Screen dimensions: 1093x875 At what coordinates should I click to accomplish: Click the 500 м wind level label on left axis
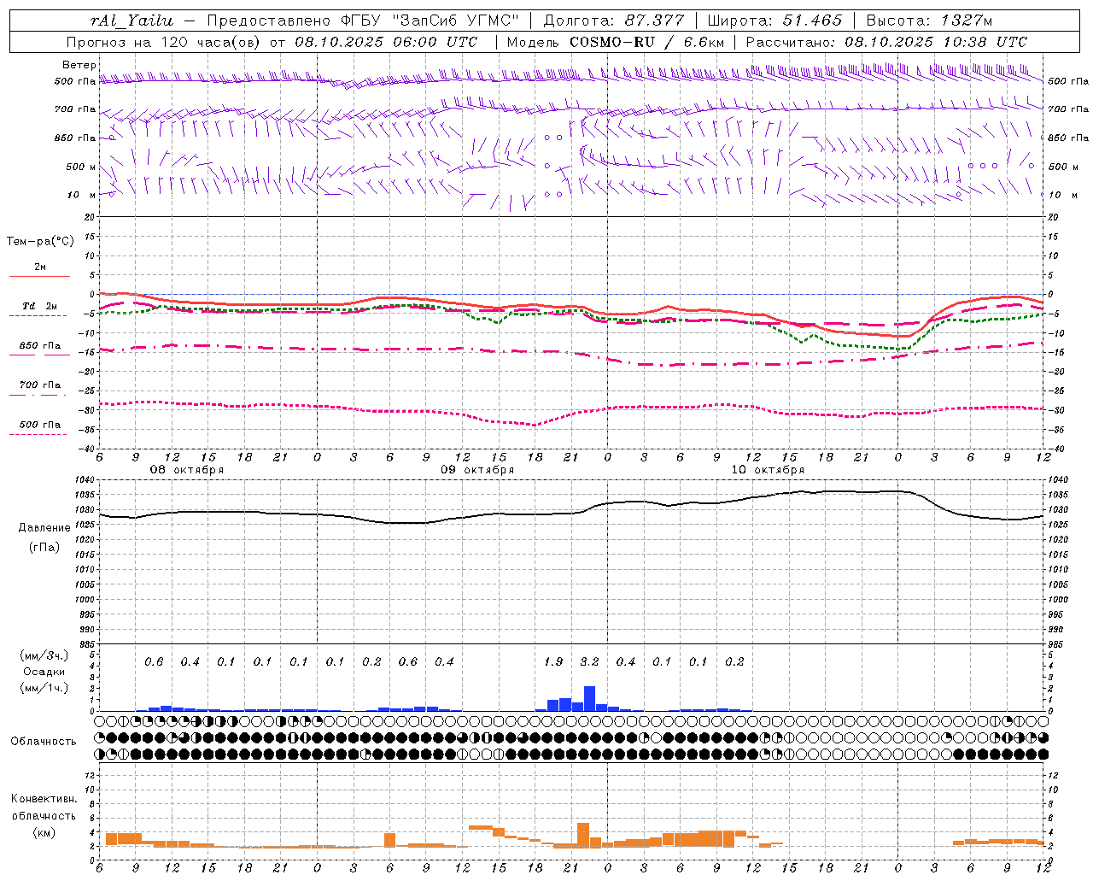click(x=81, y=167)
